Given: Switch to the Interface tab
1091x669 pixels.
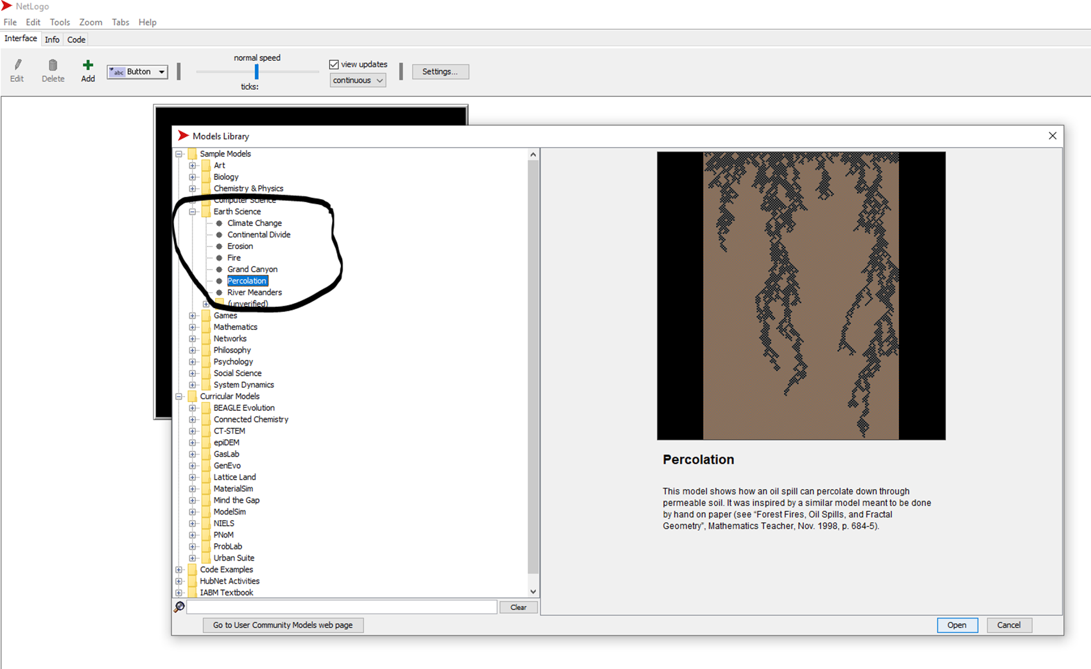Looking at the screenshot, I should [x=21, y=39].
